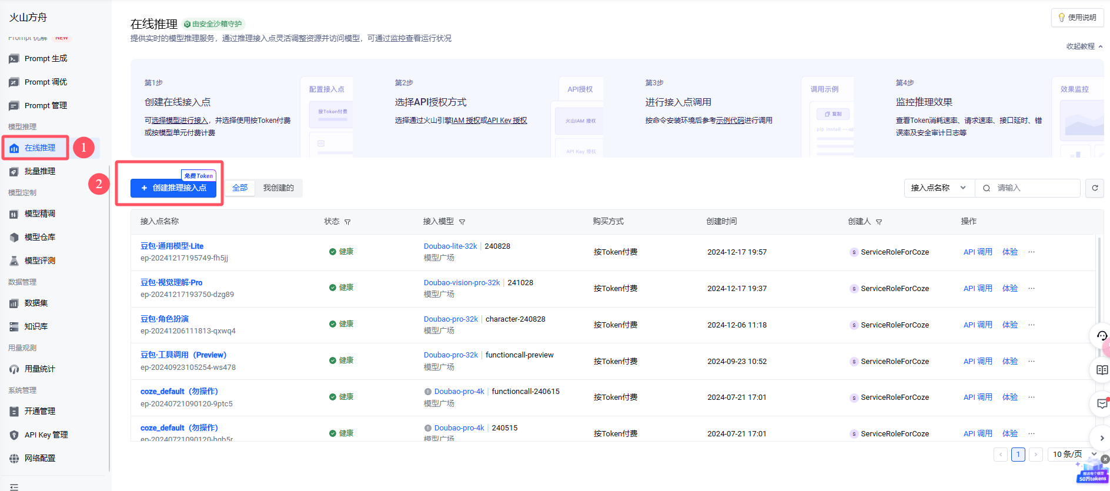This screenshot has height=491, width=1110.
Task: Open the documentation book icon on right edge
Action: pos(1102,370)
